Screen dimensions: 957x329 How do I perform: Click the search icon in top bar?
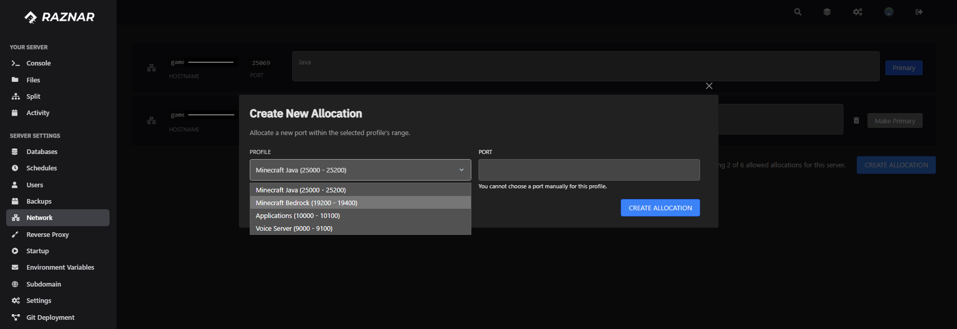coord(797,12)
